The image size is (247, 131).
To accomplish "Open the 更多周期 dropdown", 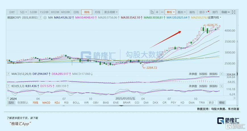I will pyautogui.click(x=111, y=12).
